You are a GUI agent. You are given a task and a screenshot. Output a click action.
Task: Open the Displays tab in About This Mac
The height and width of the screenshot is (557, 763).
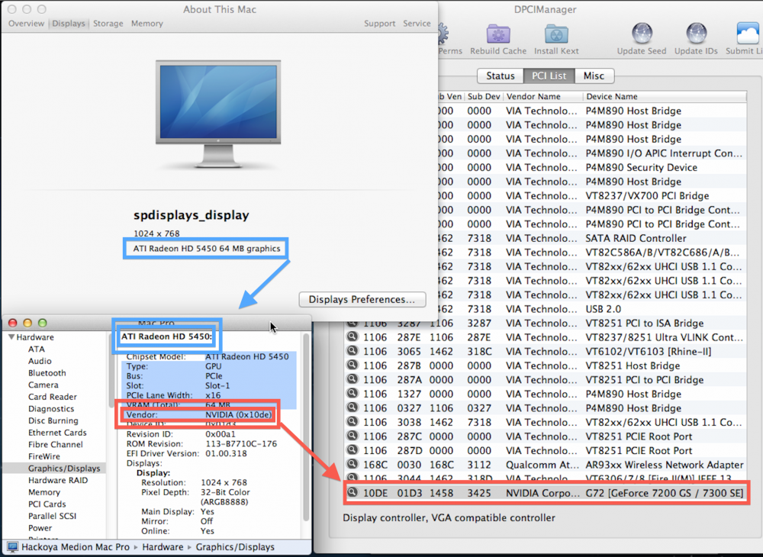pyautogui.click(x=69, y=24)
